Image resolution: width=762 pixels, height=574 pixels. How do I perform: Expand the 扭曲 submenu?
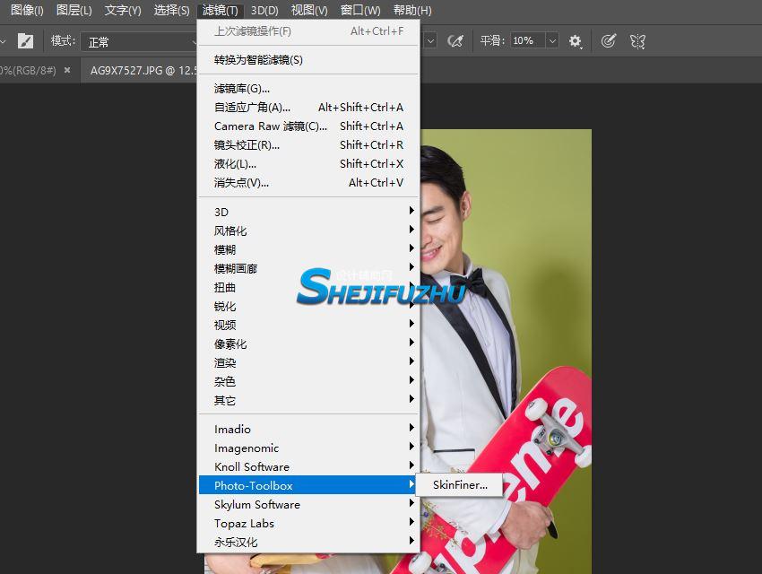[308, 287]
